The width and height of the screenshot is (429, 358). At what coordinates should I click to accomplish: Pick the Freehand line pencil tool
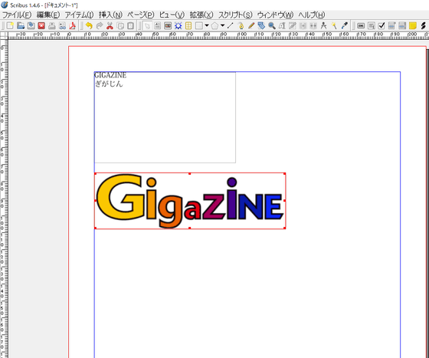tap(251, 26)
